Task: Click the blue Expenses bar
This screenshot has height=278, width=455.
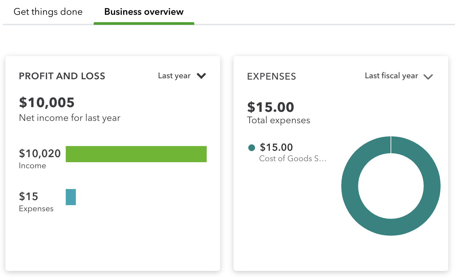Action: tap(71, 197)
